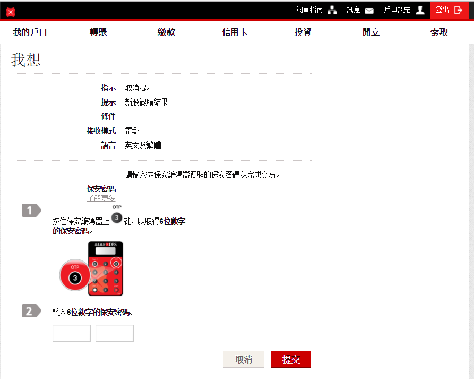Open the 開立 menu
The width and height of the screenshot is (474, 379).
(x=371, y=32)
